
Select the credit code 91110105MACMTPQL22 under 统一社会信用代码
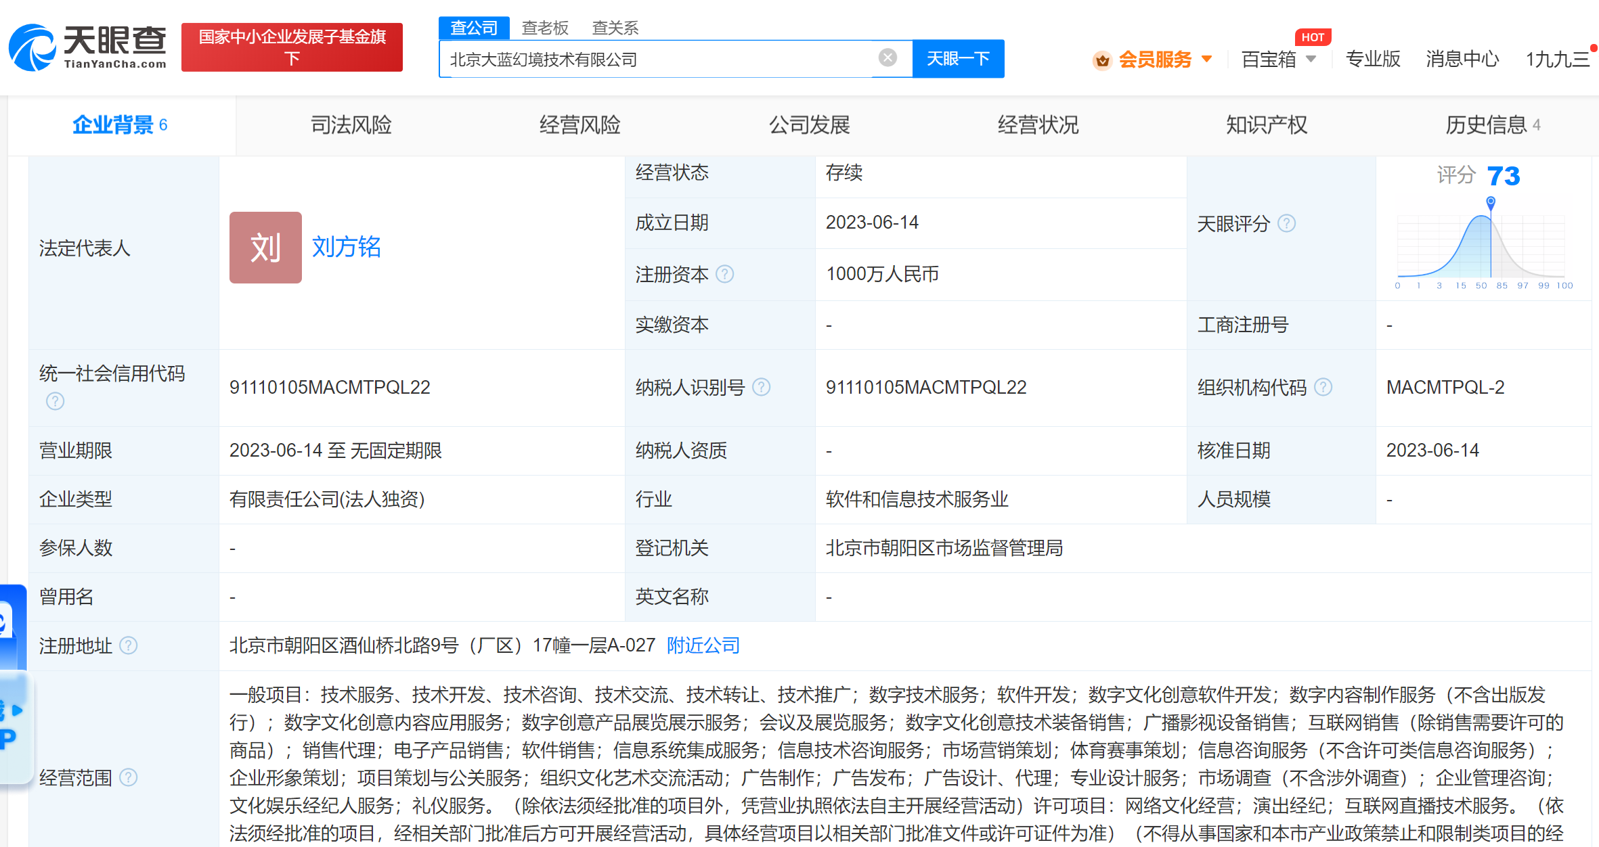tap(330, 387)
